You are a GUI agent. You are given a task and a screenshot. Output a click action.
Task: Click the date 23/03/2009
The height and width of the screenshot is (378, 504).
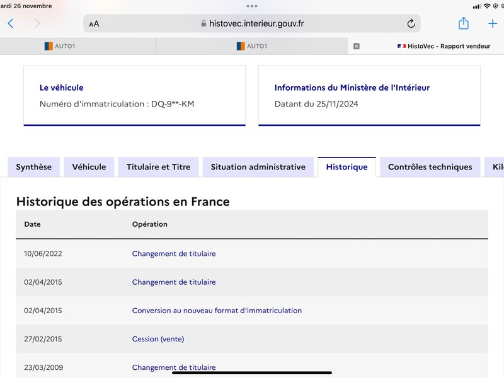pos(43,367)
